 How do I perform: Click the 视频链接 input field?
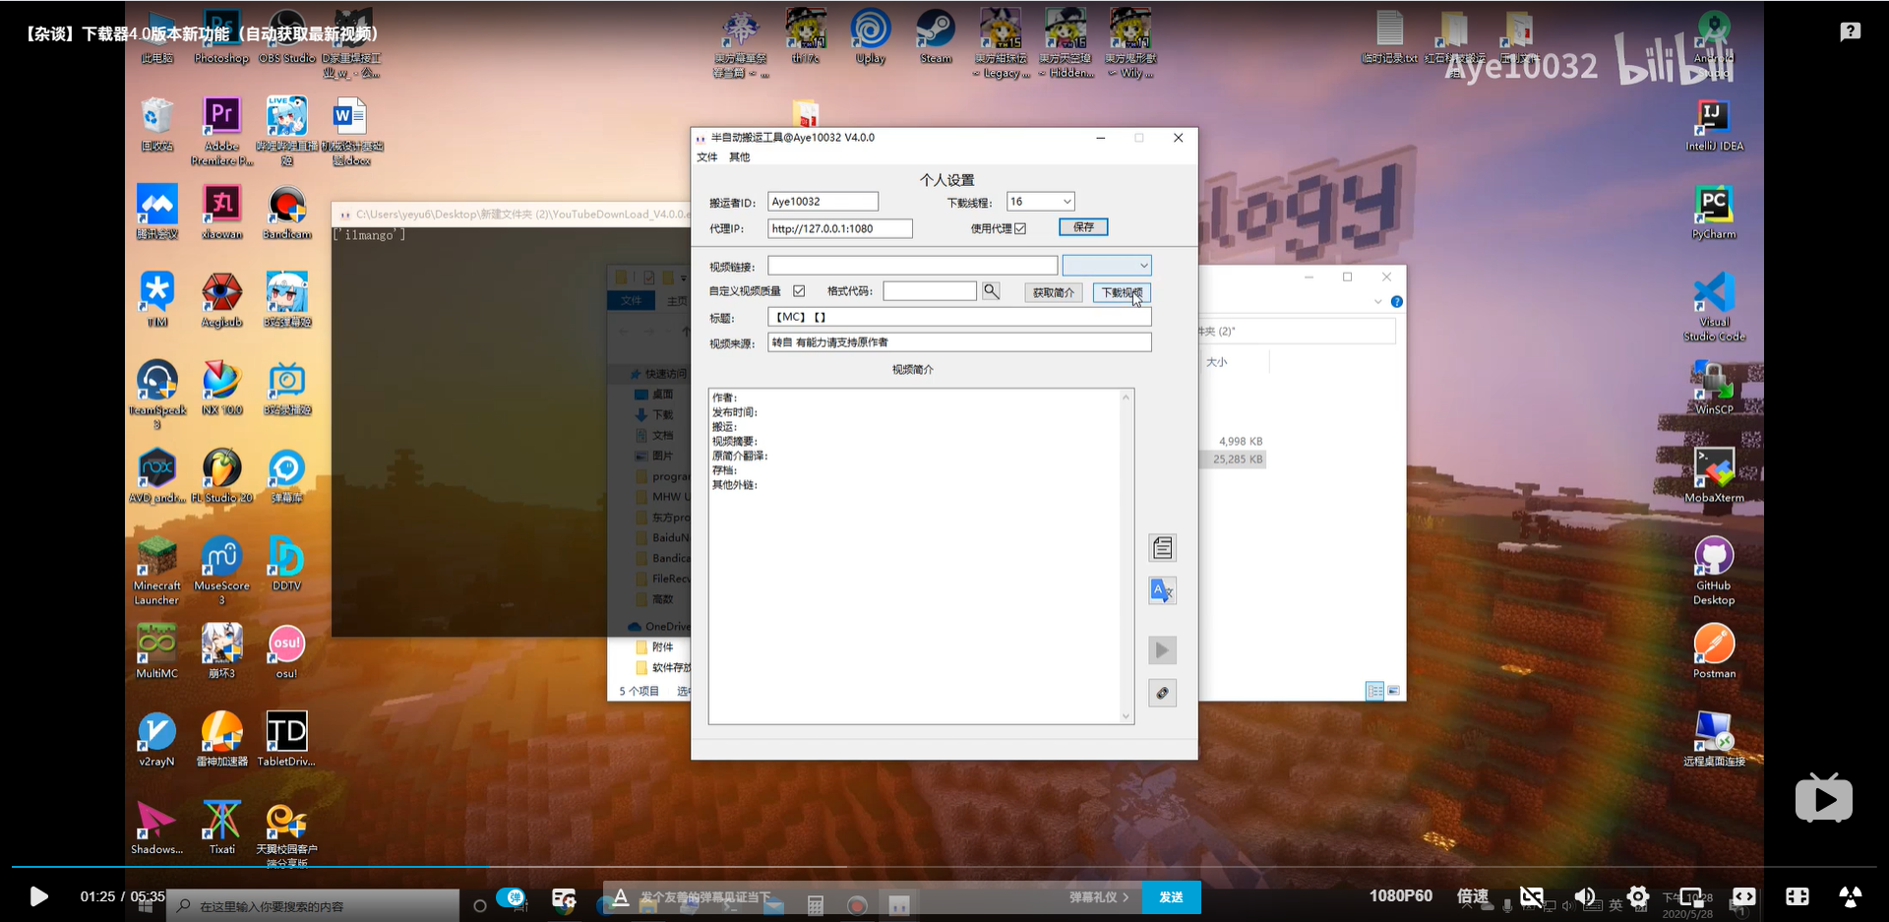point(912,266)
